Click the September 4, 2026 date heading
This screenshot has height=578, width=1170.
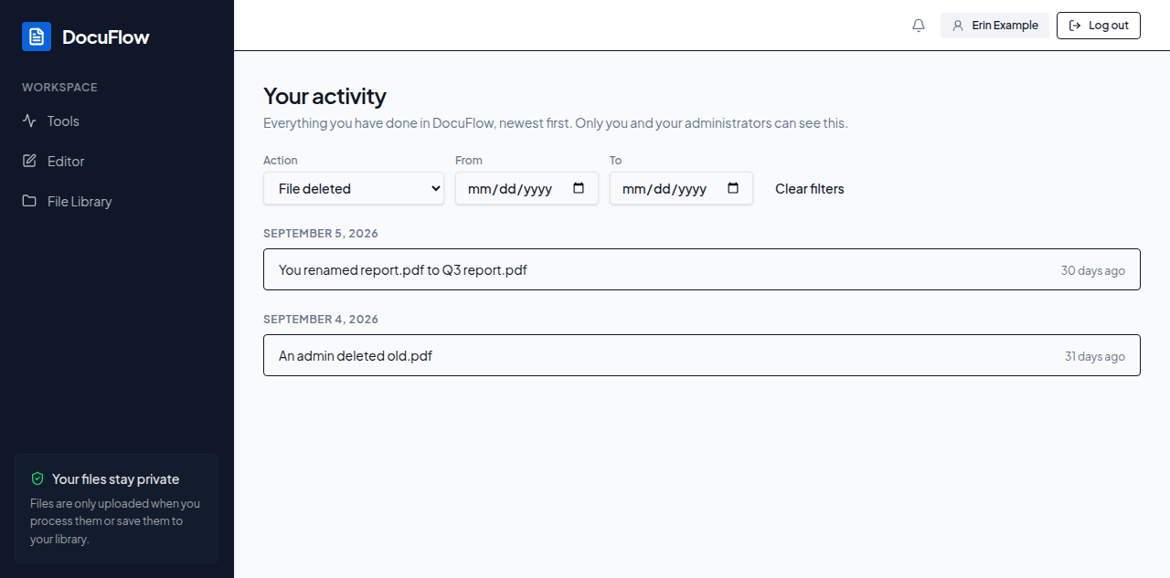pos(321,319)
